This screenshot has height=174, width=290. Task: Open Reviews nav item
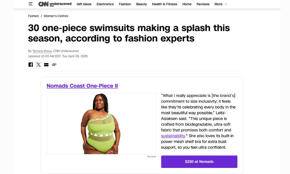[203, 4]
